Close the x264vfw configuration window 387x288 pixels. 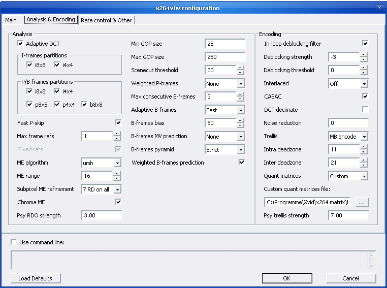pyautogui.click(x=379, y=8)
